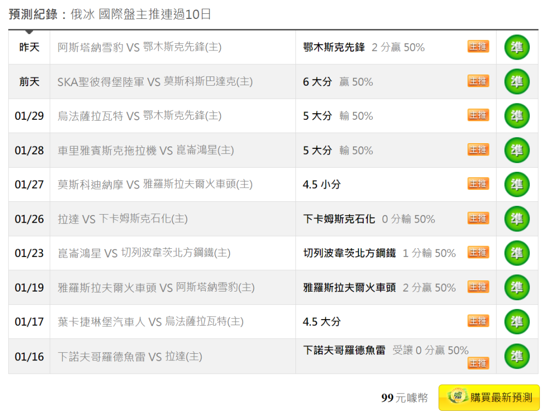Click orange 主推 badge in 01/16 row
550x420 pixels.
(x=478, y=363)
